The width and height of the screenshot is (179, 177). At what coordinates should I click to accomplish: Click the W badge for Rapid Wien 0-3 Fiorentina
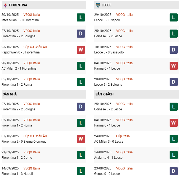tap(81, 50)
